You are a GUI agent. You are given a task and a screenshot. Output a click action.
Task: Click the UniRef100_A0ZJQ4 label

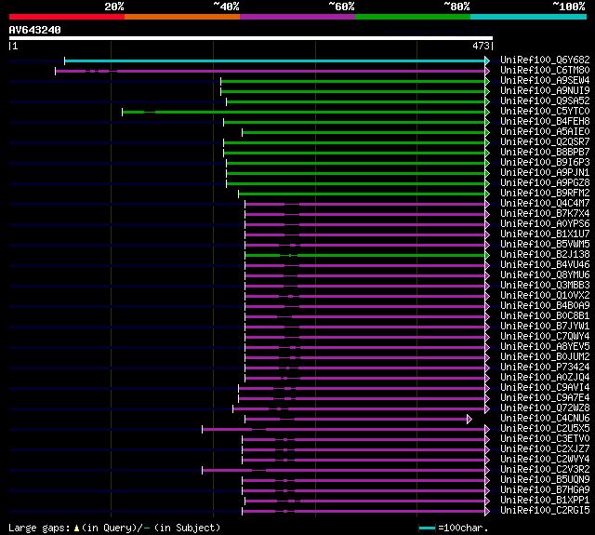pos(545,378)
